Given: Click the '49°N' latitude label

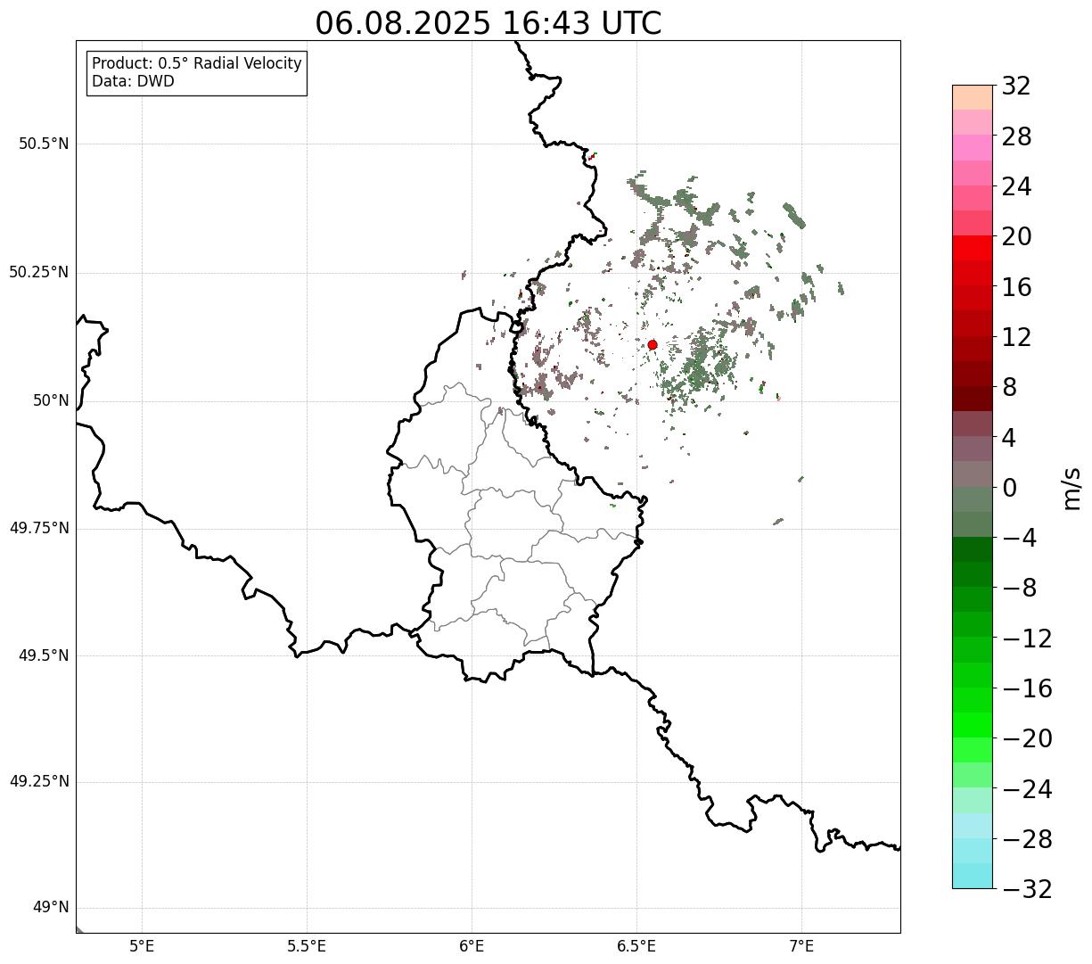Looking at the screenshot, I should 51,908.
